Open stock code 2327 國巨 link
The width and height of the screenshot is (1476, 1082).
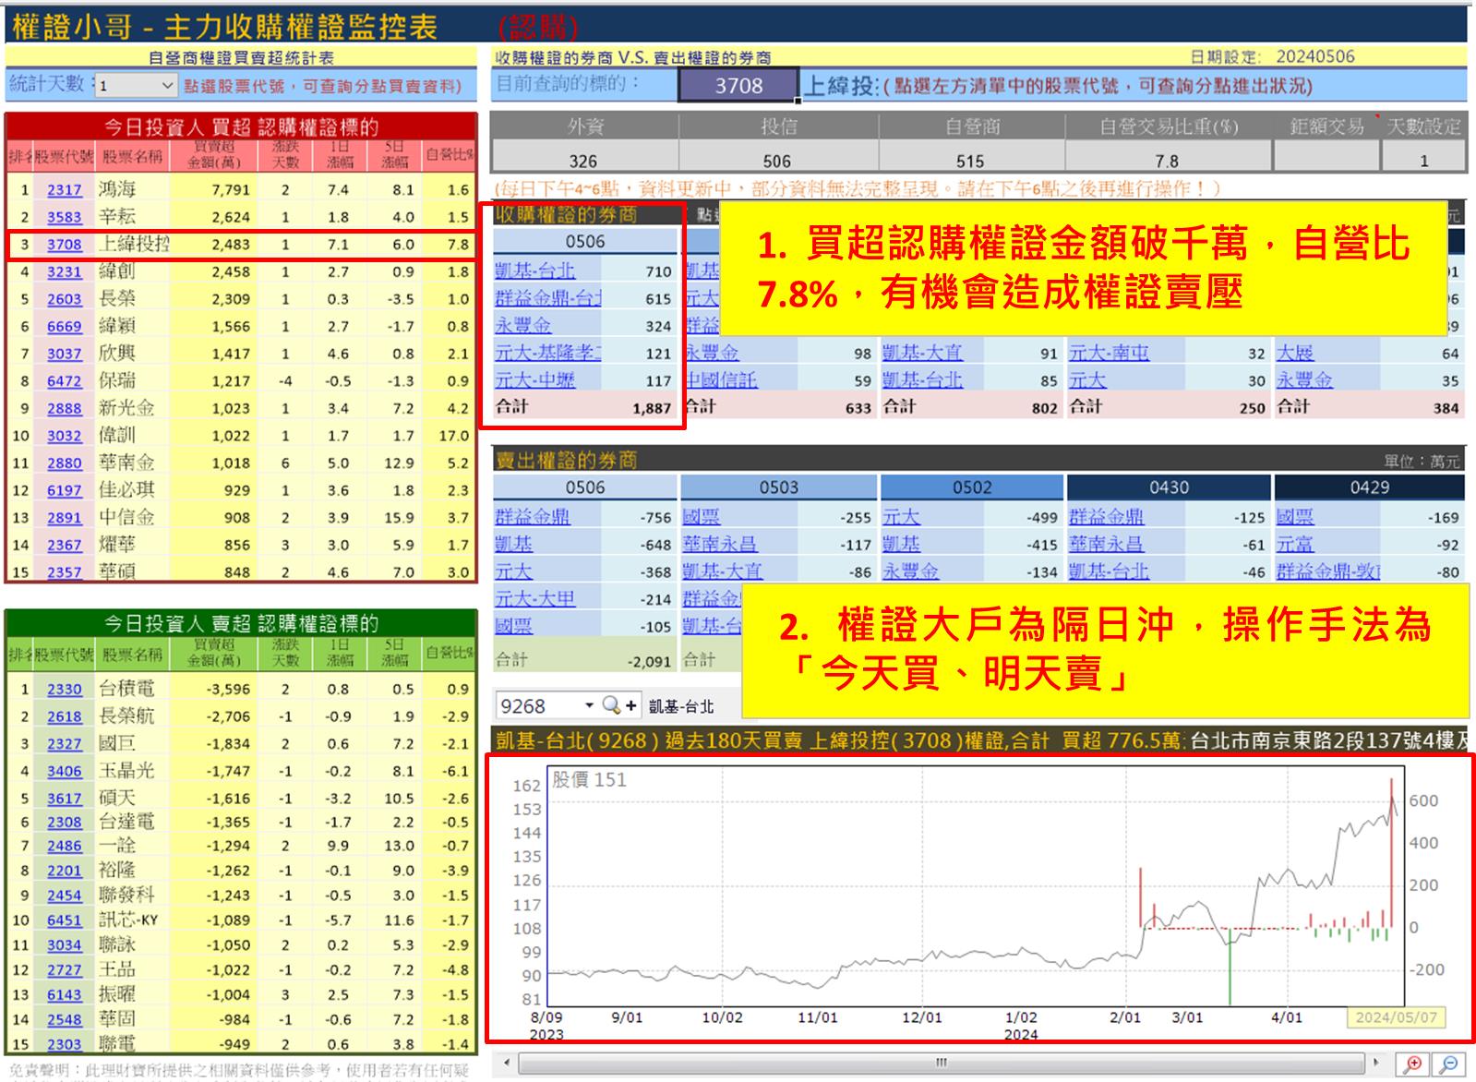point(65,743)
